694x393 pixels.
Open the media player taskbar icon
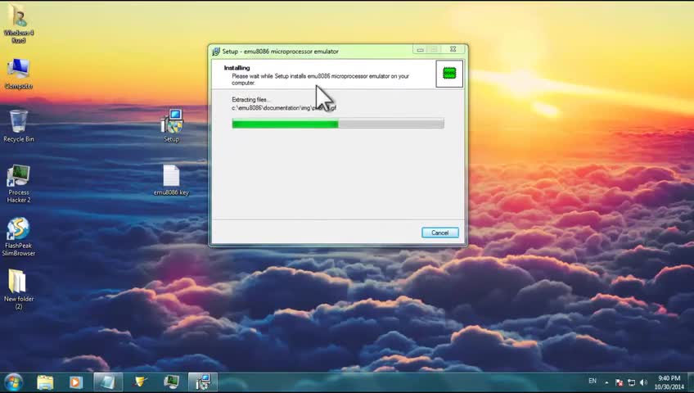point(75,382)
